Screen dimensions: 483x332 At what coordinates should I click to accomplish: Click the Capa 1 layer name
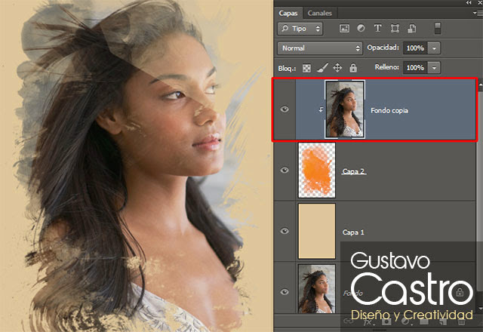353,232
